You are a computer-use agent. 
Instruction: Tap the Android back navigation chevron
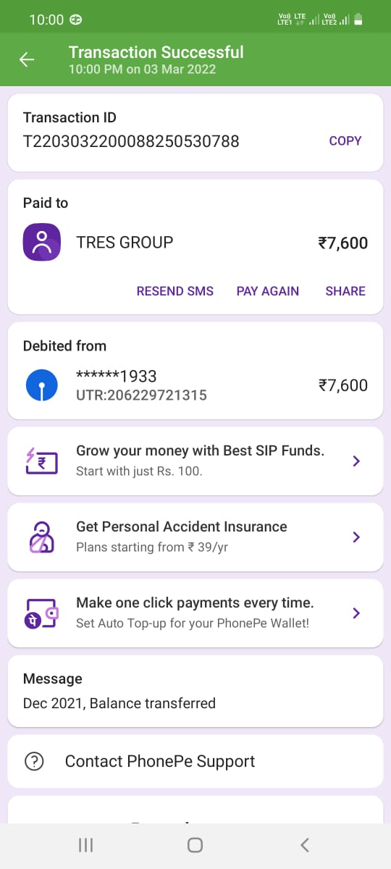click(x=305, y=844)
